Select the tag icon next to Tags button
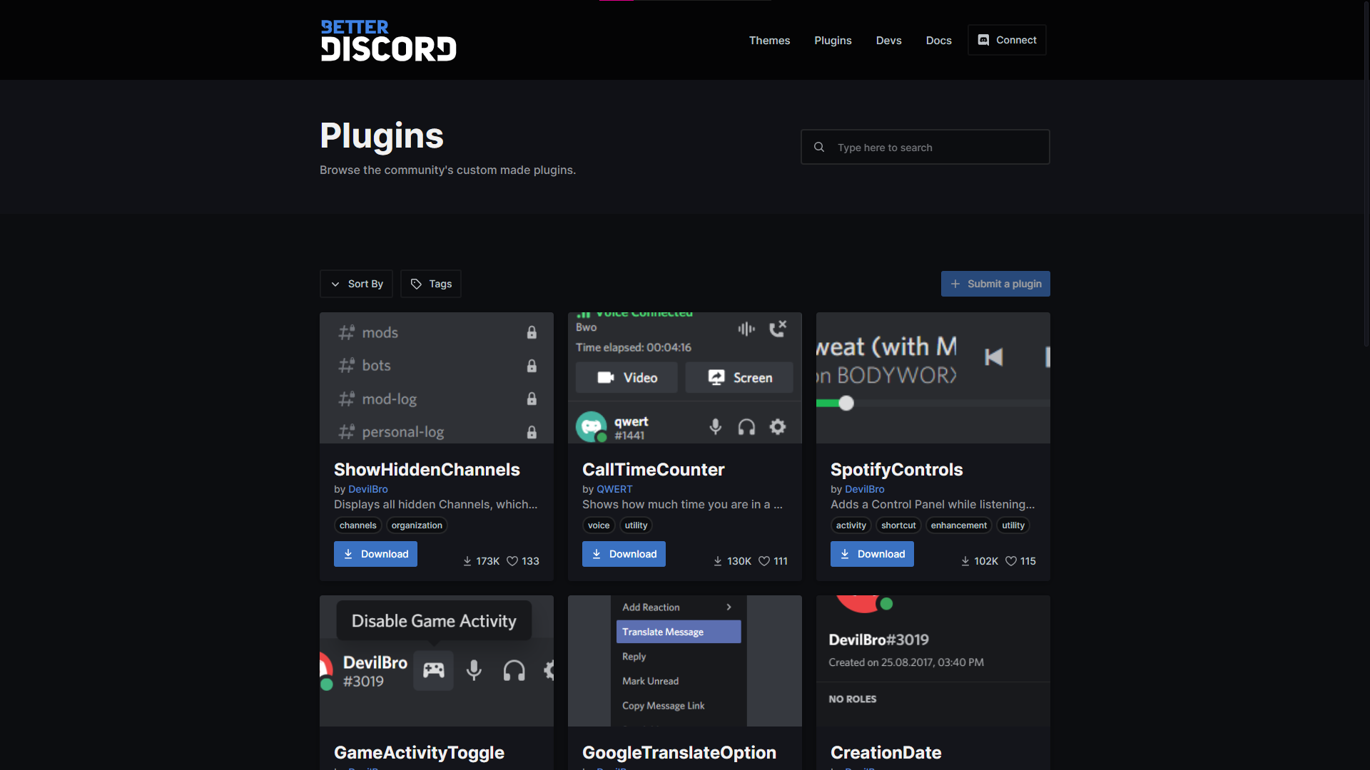1370x770 pixels. [x=417, y=284]
